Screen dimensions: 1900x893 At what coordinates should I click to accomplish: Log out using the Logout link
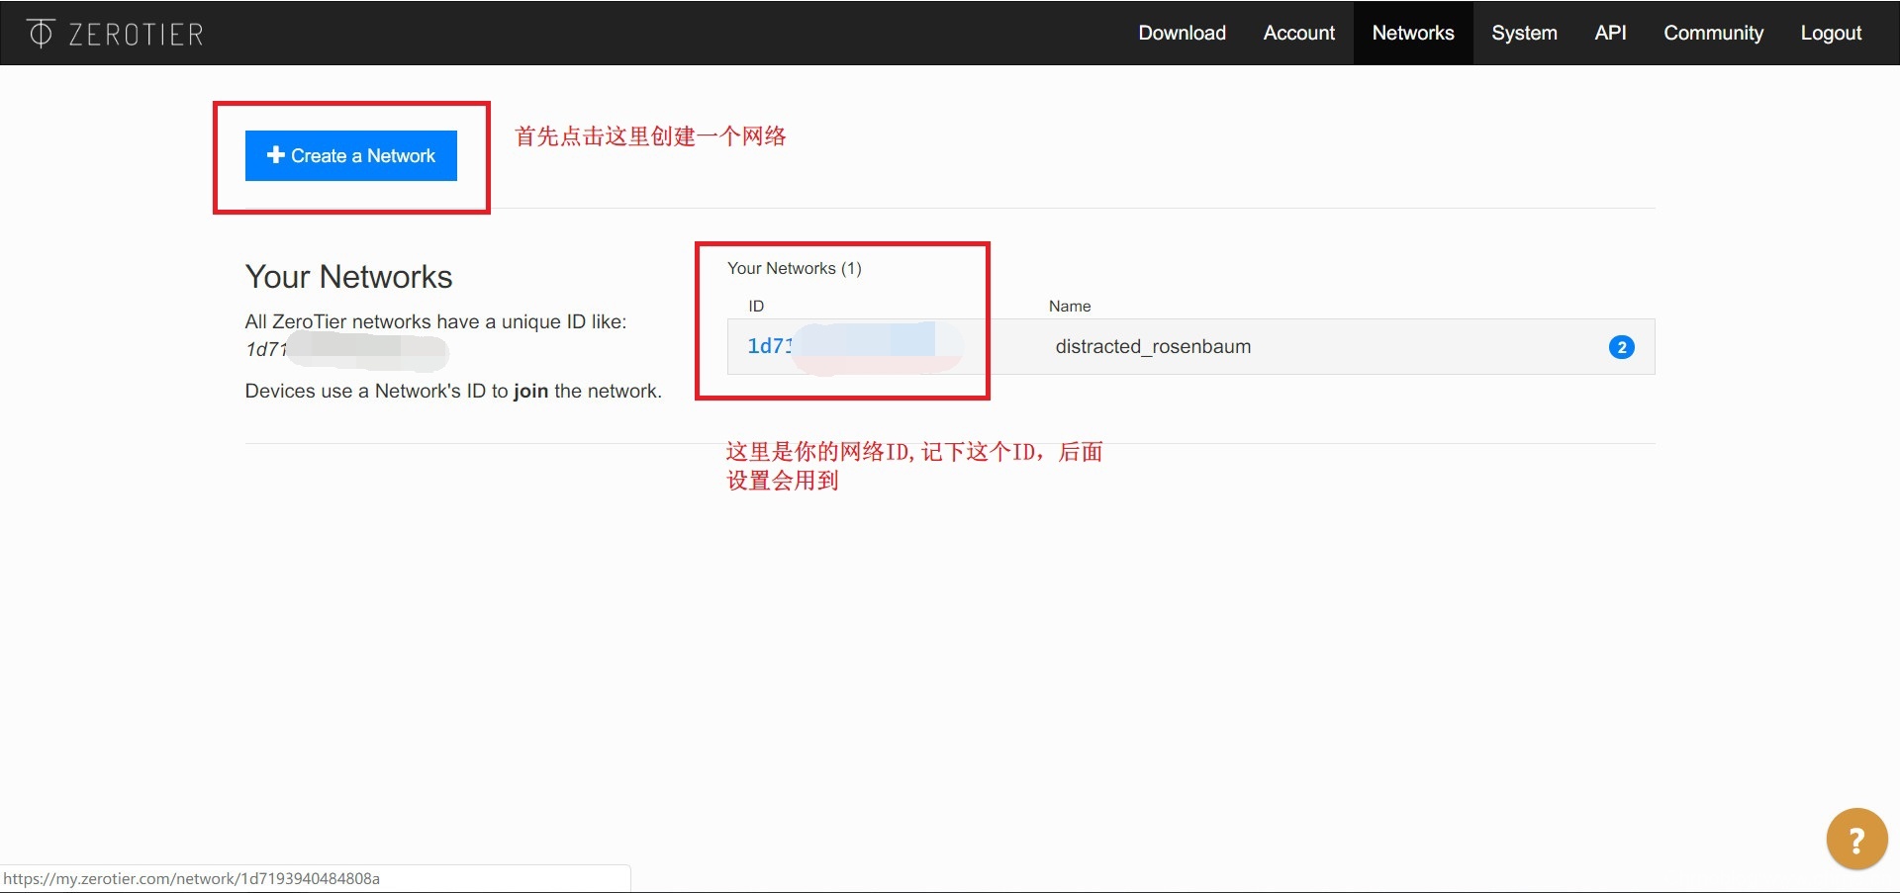pyautogui.click(x=1831, y=33)
